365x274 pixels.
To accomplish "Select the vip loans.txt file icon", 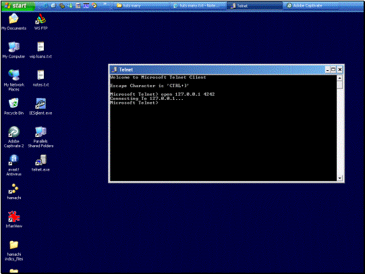I will tap(40, 50).
